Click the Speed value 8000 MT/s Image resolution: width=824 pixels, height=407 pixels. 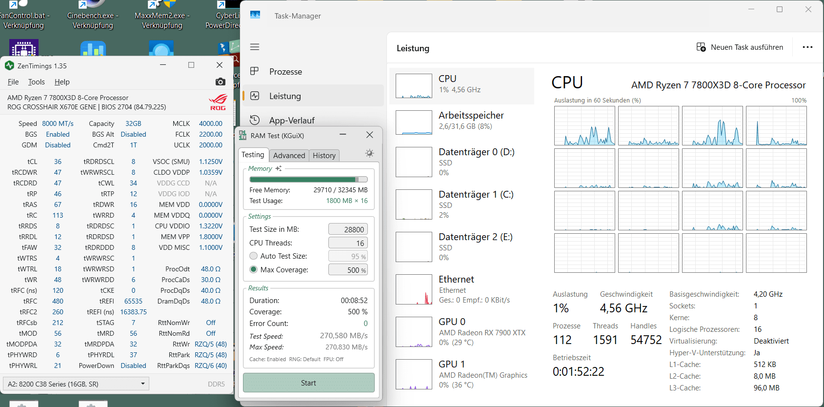58,123
